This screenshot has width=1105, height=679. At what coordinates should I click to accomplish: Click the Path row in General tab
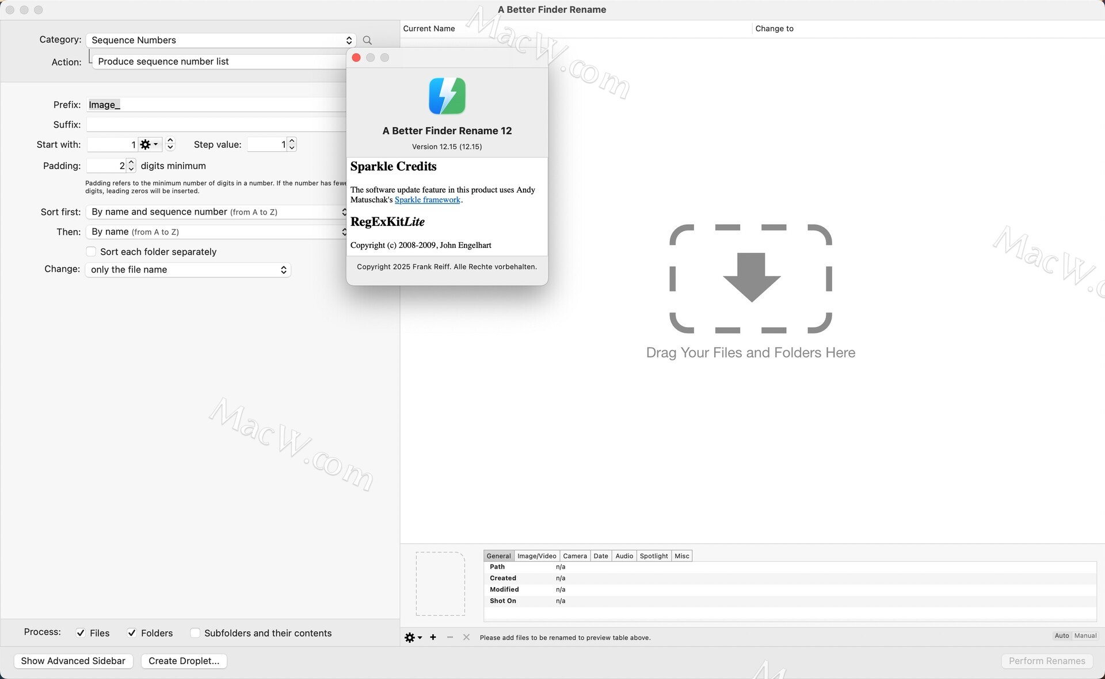[790, 567]
